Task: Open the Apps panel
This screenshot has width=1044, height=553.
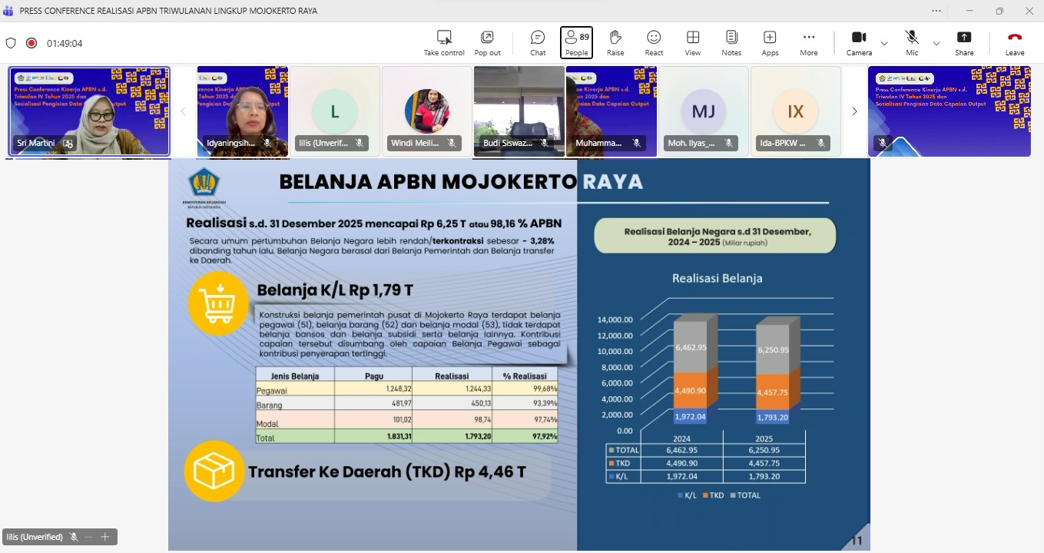Action: 770,42
